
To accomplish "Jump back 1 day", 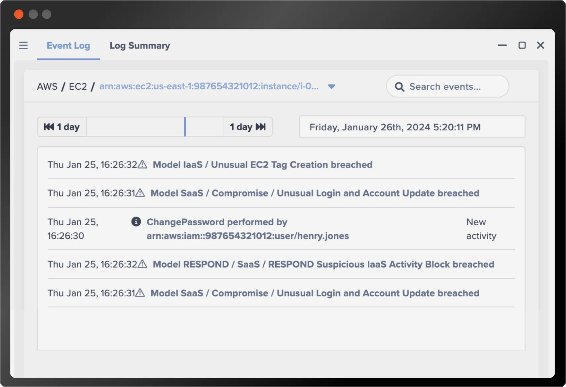I will click(62, 127).
